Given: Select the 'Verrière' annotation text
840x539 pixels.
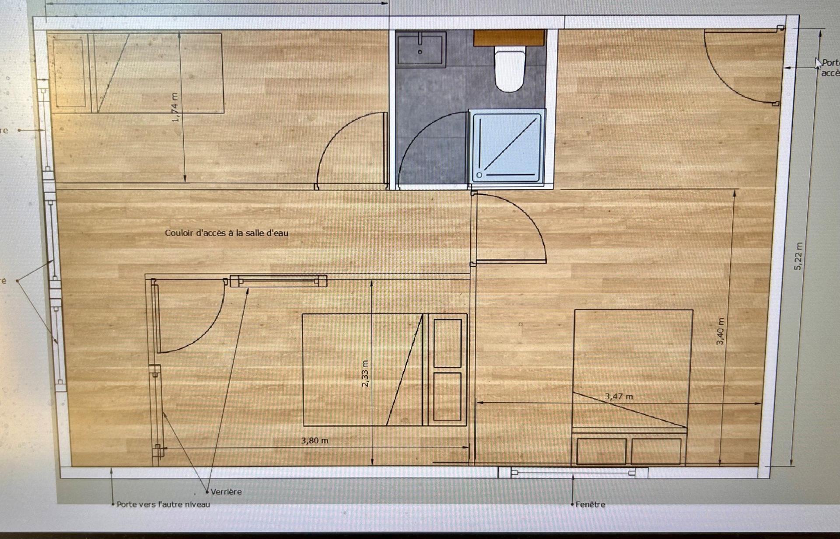Looking at the screenshot, I should 226,492.
